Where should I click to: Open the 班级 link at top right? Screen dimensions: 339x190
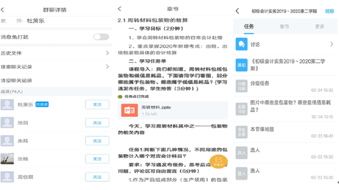[x=329, y=11]
